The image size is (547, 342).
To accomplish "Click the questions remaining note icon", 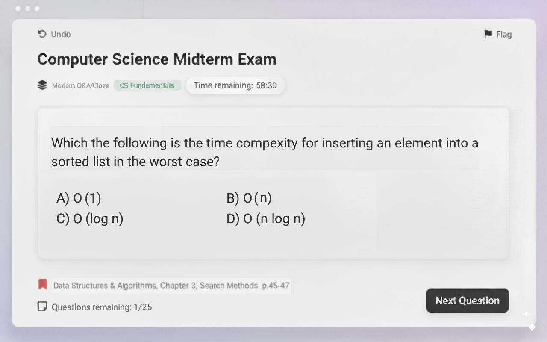I will [x=42, y=307].
